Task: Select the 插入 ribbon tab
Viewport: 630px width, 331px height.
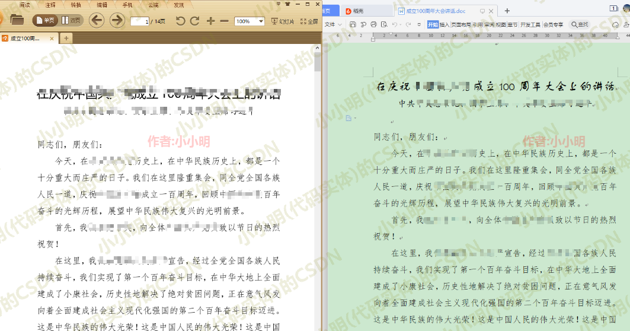Action: click(444, 24)
